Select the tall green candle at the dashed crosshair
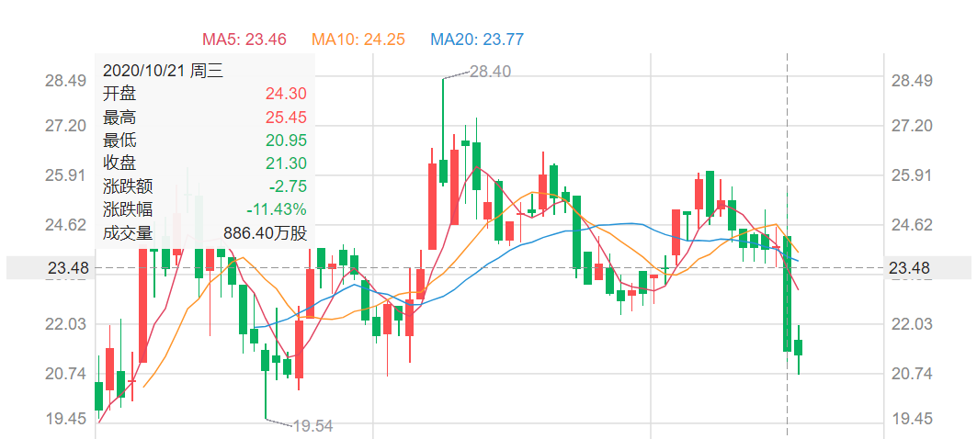This screenshot has height=439, width=977. [788, 293]
